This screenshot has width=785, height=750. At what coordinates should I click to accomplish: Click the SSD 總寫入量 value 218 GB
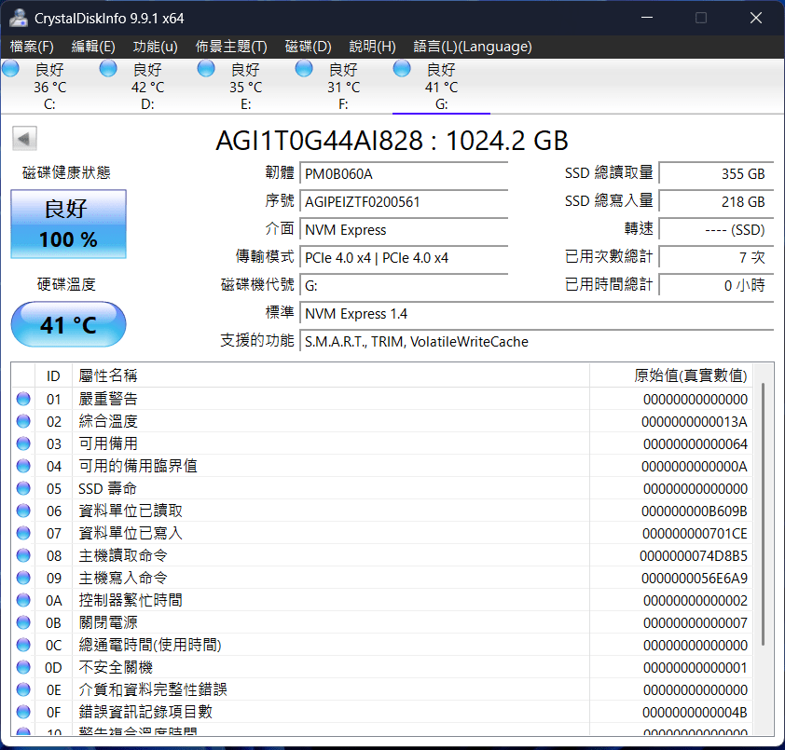coord(716,202)
